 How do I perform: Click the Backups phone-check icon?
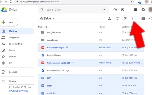click(3, 72)
